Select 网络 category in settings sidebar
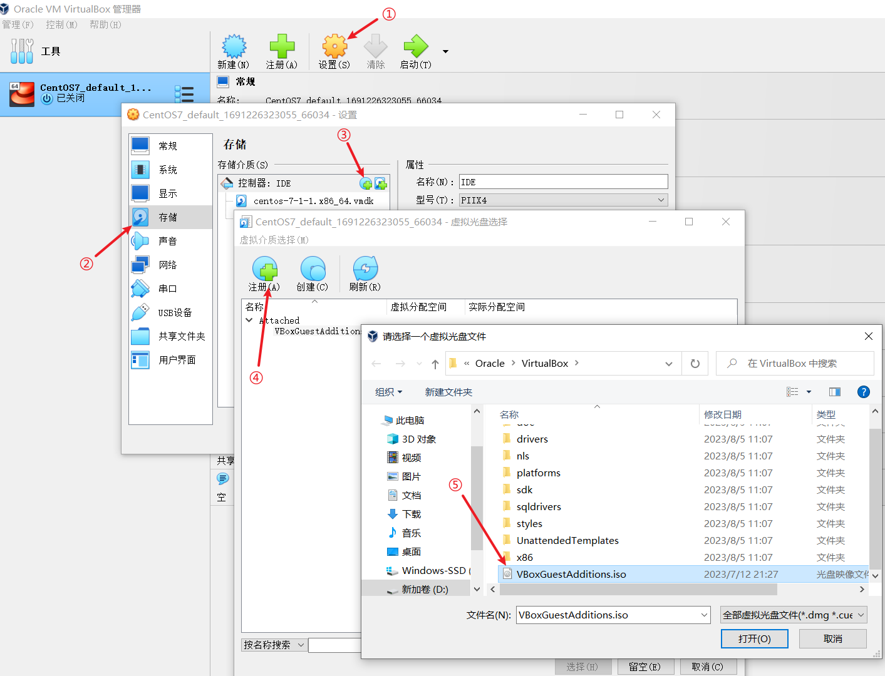The image size is (885, 676). point(170,265)
